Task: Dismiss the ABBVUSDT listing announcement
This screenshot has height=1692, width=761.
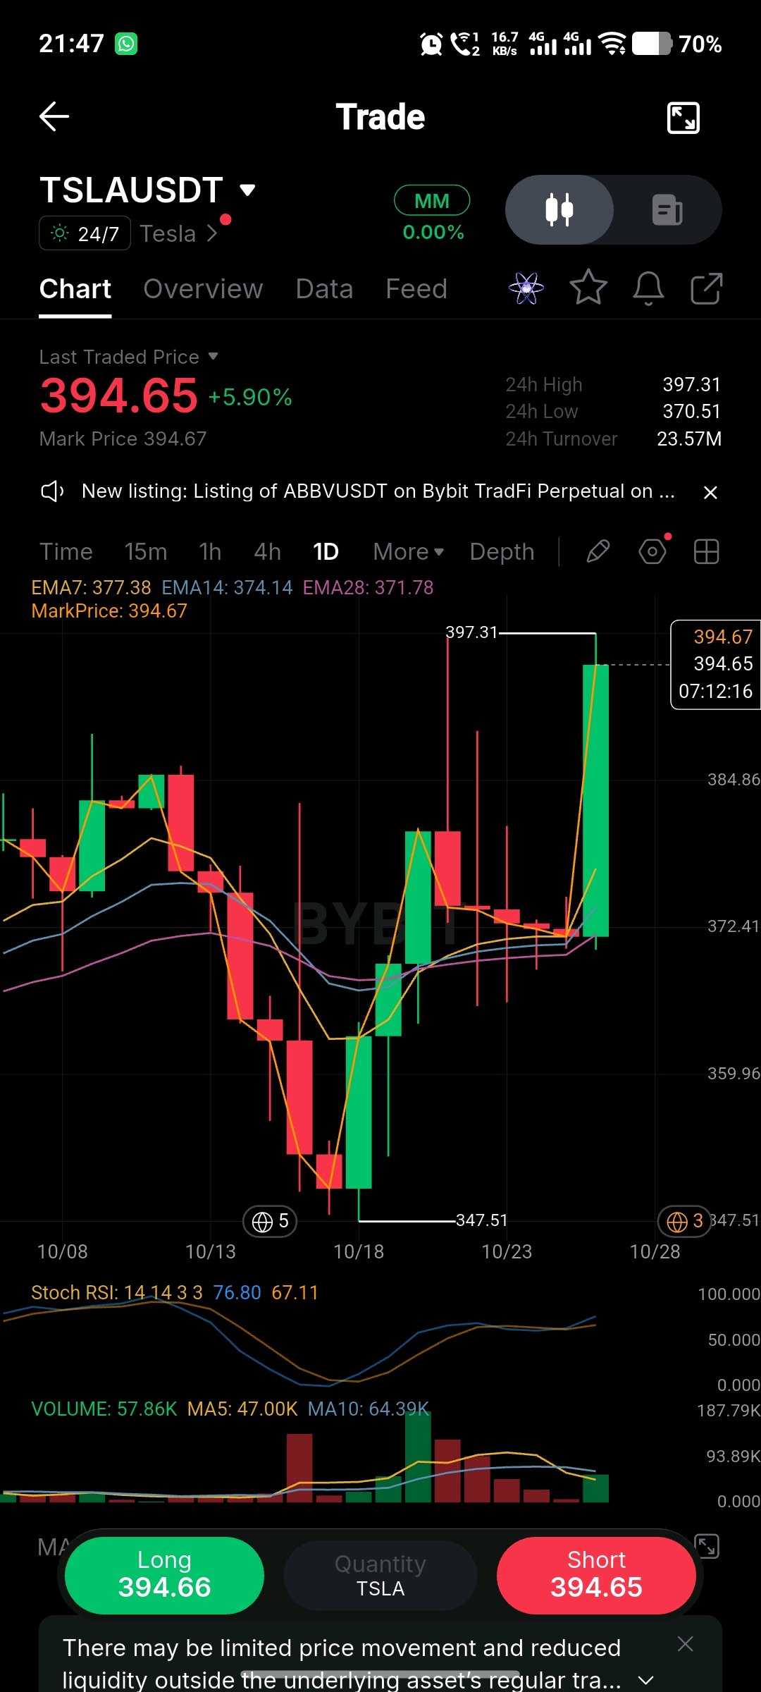Action: (x=710, y=492)
